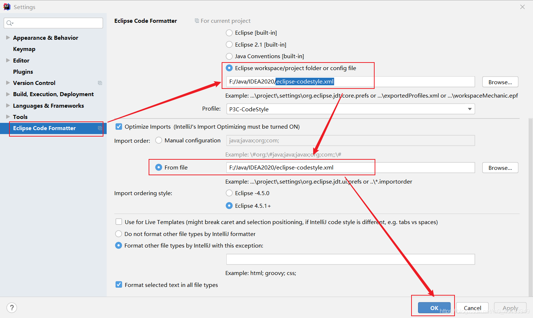This screenshot has width=533, height=318.
Task: Select Format other file types with exception
Action: click(x=119, y=245)
